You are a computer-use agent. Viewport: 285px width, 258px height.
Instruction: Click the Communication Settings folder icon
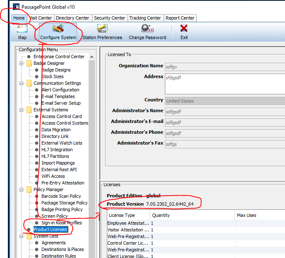click(x=29, y=83)
